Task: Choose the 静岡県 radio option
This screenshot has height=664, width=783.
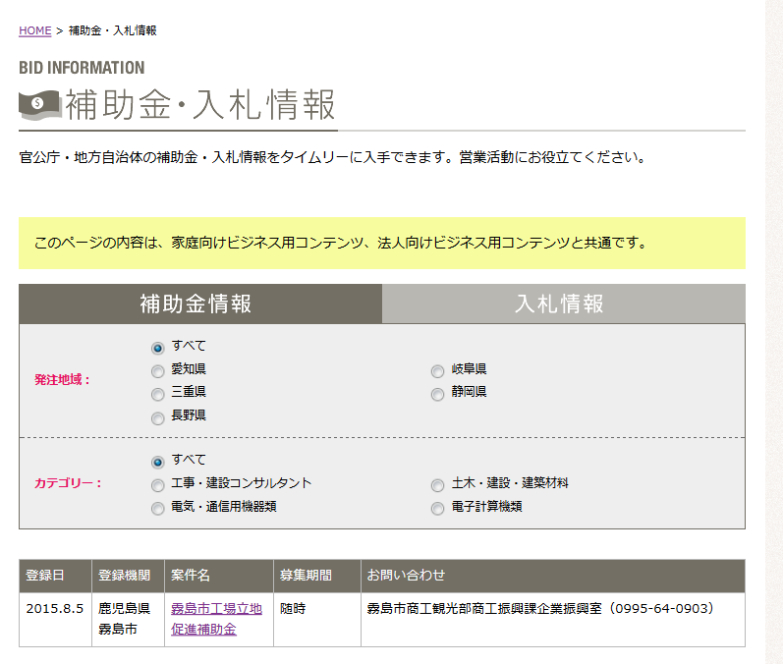Action: [x=437, y=394]
